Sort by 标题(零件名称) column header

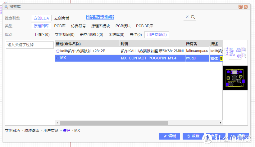tap(87, 44)
